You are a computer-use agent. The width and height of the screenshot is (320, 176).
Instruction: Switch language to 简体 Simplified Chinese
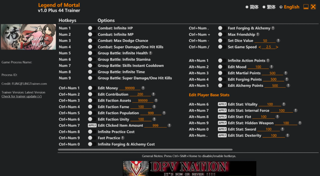pyautogui.click(x=247, y=7)
